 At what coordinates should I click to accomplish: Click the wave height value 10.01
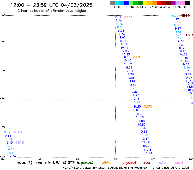pyautogui.click(x=139, y=114)
